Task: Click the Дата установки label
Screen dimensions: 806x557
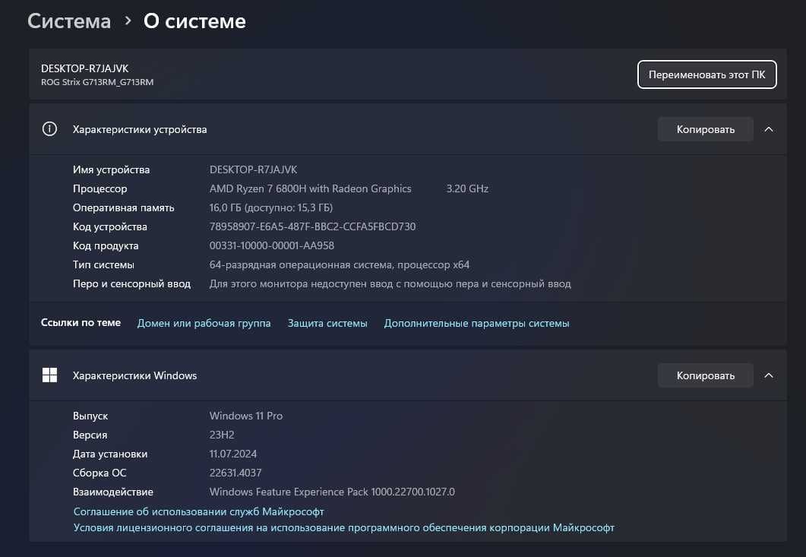Action: [110, 454]
